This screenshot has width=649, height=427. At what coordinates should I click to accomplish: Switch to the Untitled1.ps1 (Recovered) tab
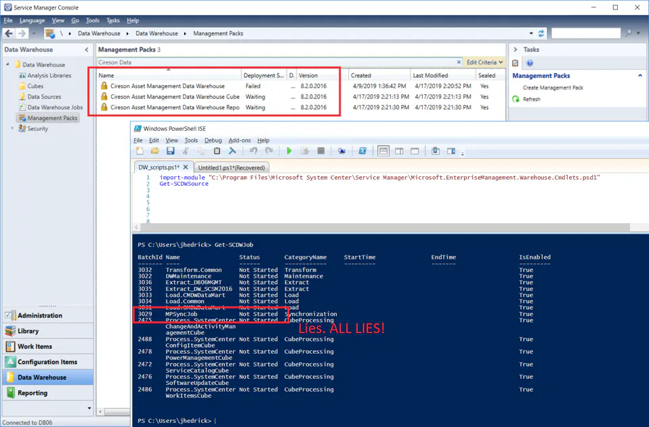click(232, 167)
